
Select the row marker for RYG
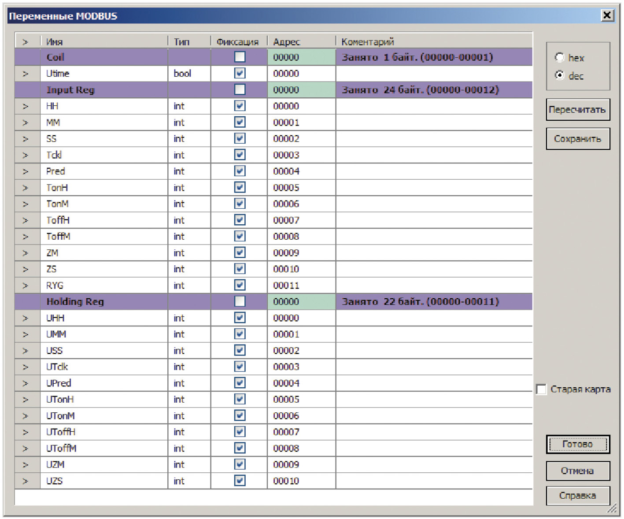point(26,285)
